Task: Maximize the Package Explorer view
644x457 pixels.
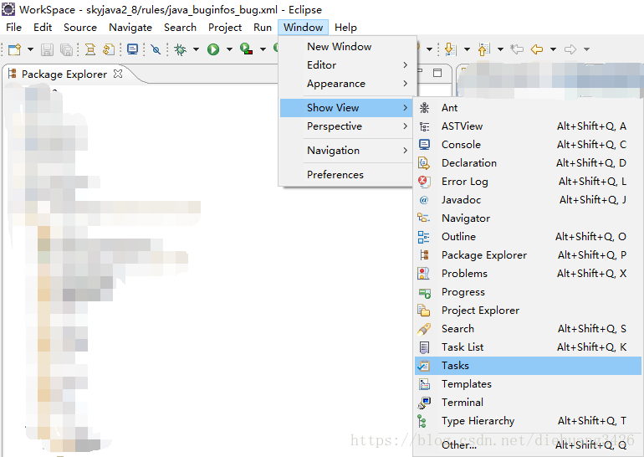Action: pyautogui.click(x=437, y=73)
